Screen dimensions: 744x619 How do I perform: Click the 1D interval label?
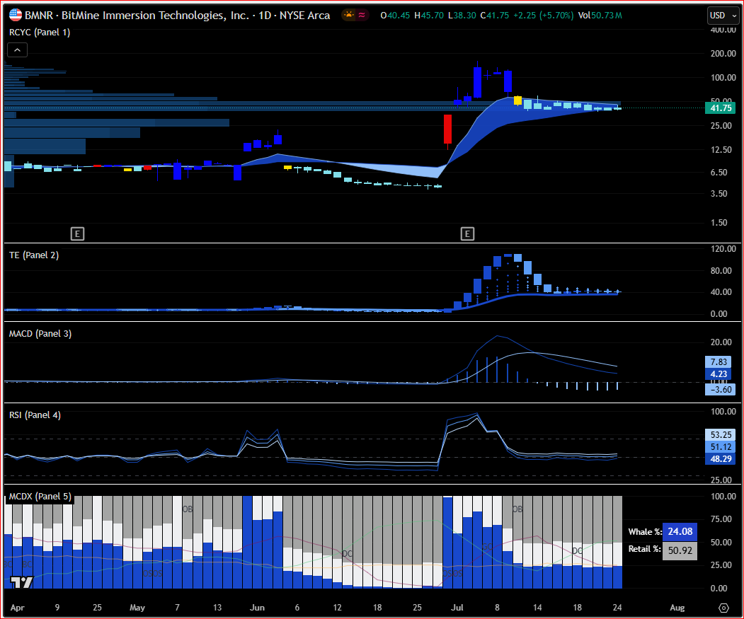[x=265, y=15]
